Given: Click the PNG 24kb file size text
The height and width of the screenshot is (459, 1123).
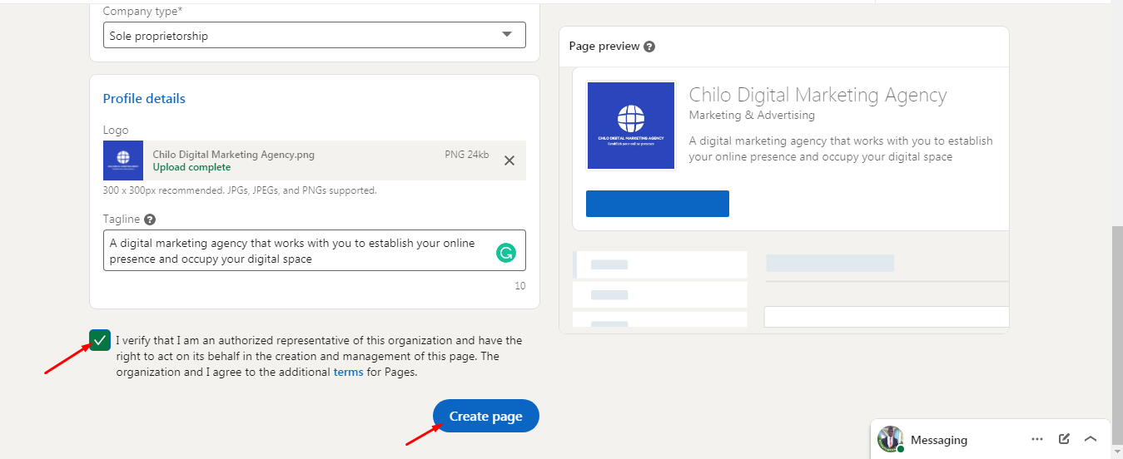Looking at the screenshot, I should coord(467,155).
